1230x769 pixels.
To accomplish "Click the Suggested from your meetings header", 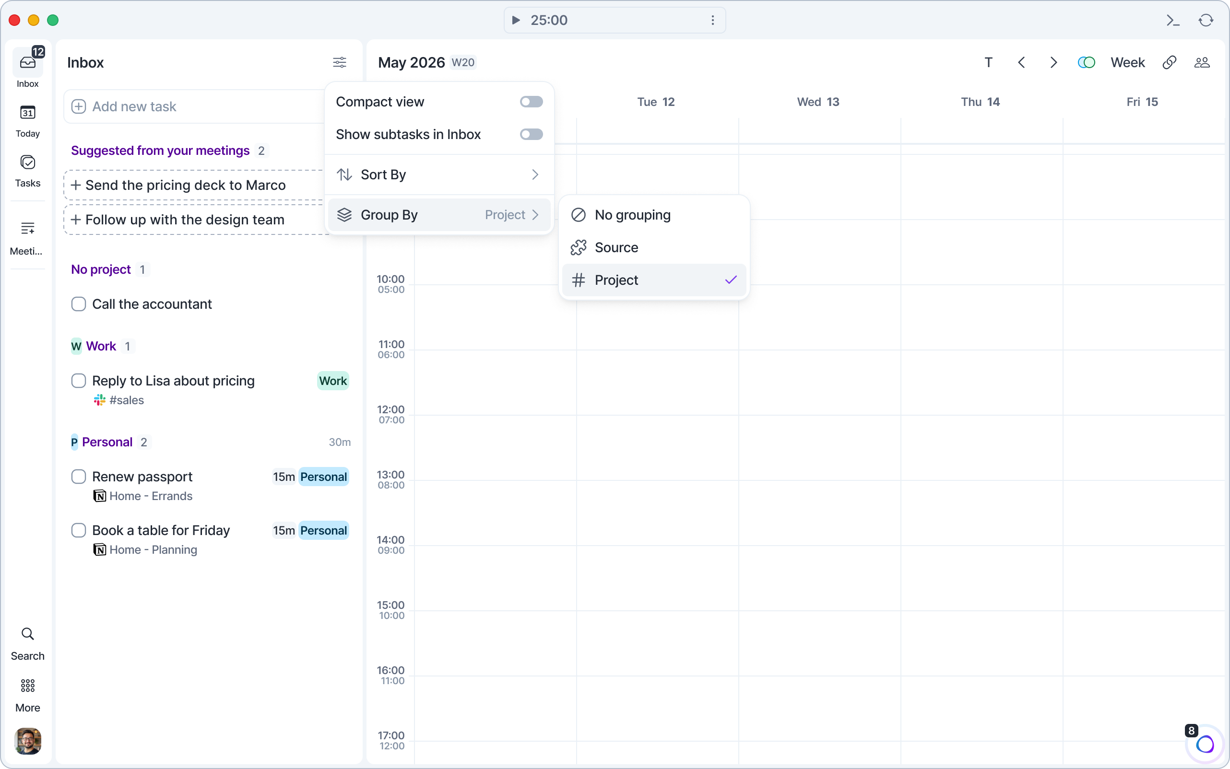I will click(160, 151).
